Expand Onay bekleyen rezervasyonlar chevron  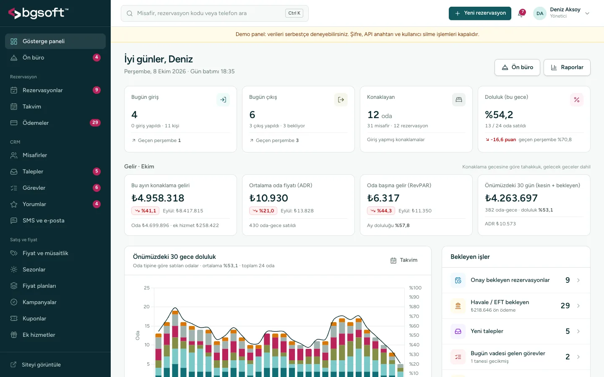click(x=578, y=280)
